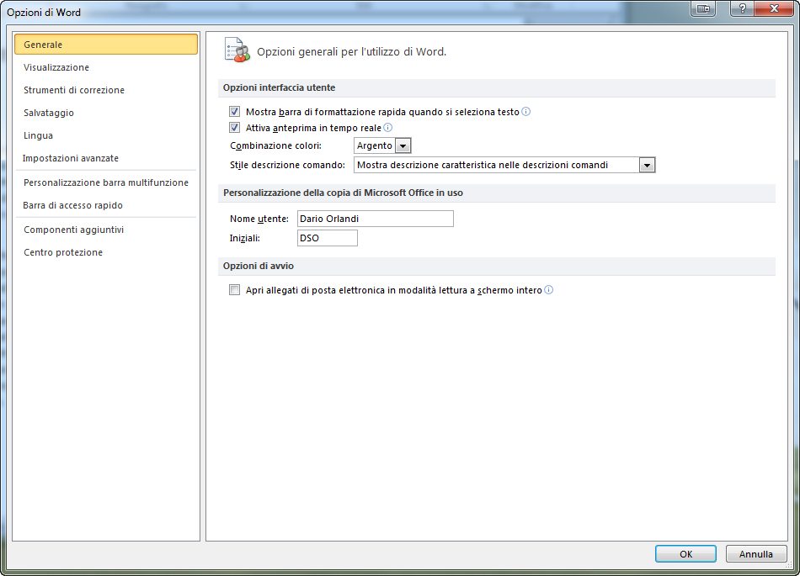Click info icon beside Apri allegati option
Image resolution: width=800 pixels, height=576 pixels.
[x=549, y=290]
